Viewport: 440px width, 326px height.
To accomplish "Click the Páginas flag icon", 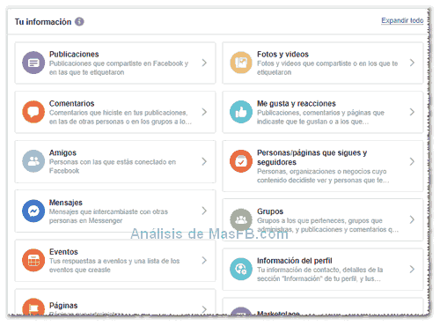I will coord(33,307).
